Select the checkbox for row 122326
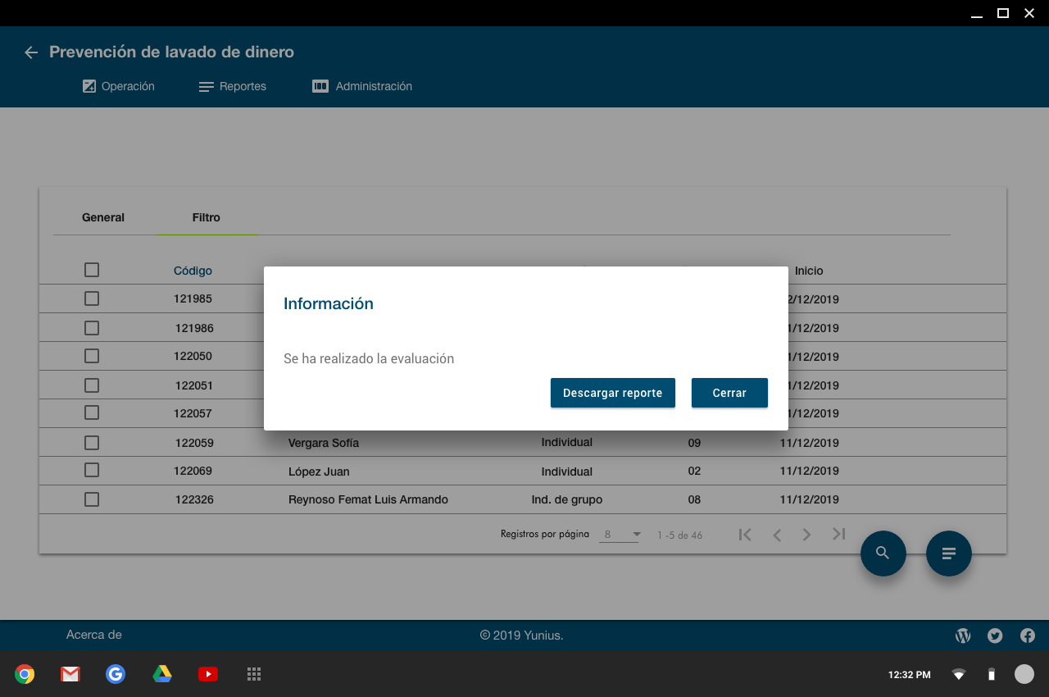 (x=92, y=499)
